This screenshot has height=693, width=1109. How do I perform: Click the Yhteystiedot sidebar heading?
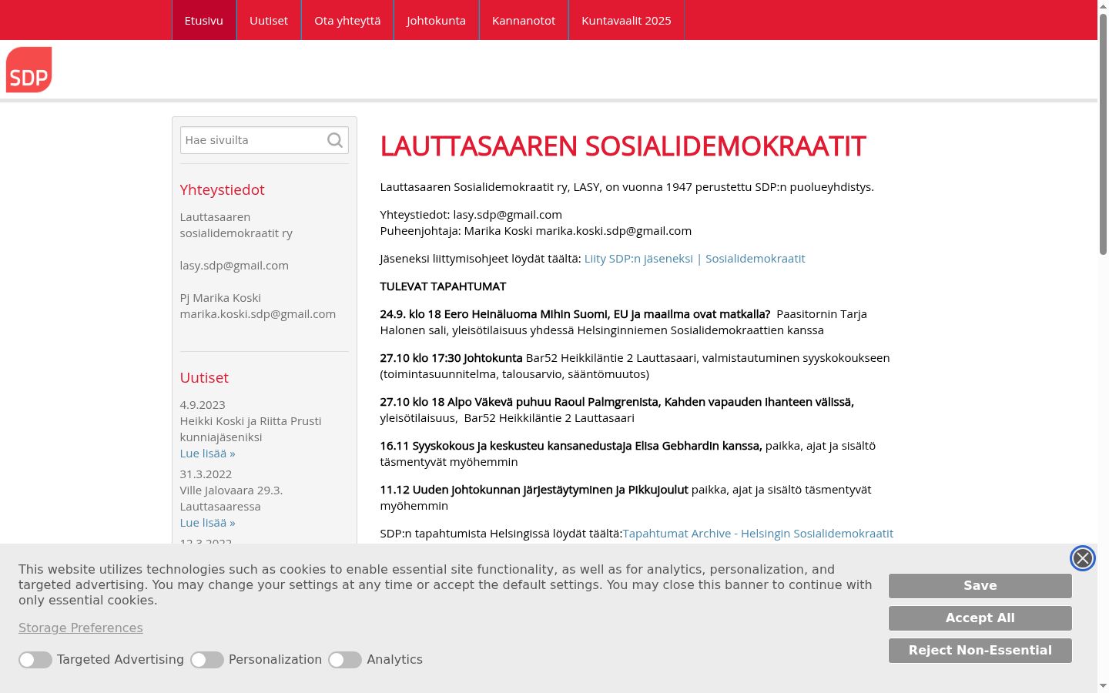223,190
